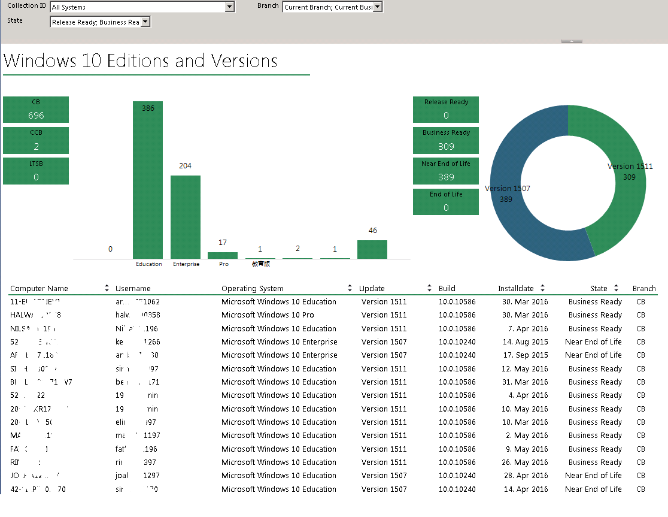Select the Education bar in chart
Screen dimensions: 668x517
(x=148, y=180)
